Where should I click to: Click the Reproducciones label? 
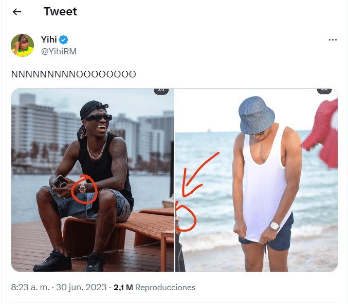(x=165, y=288)
